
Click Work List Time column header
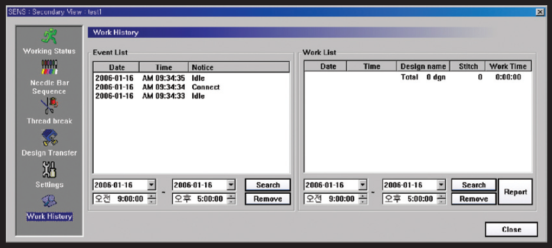[x=372, y=67]
